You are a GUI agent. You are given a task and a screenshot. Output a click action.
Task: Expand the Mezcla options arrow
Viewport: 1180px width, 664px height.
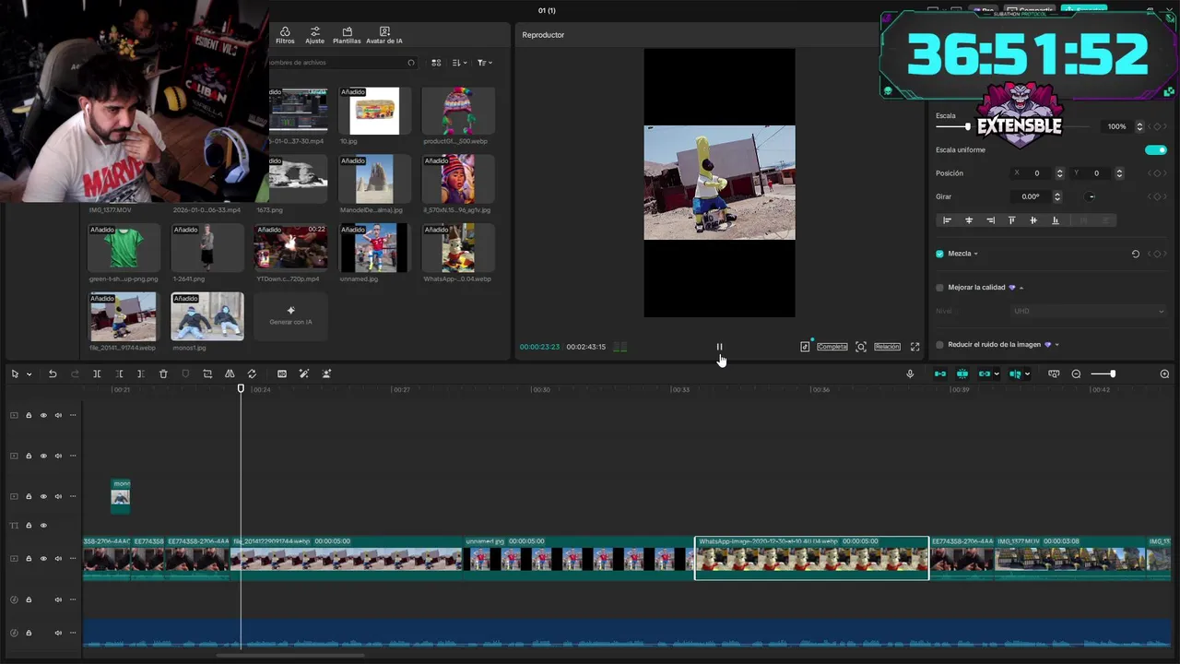tap(975, 254)
